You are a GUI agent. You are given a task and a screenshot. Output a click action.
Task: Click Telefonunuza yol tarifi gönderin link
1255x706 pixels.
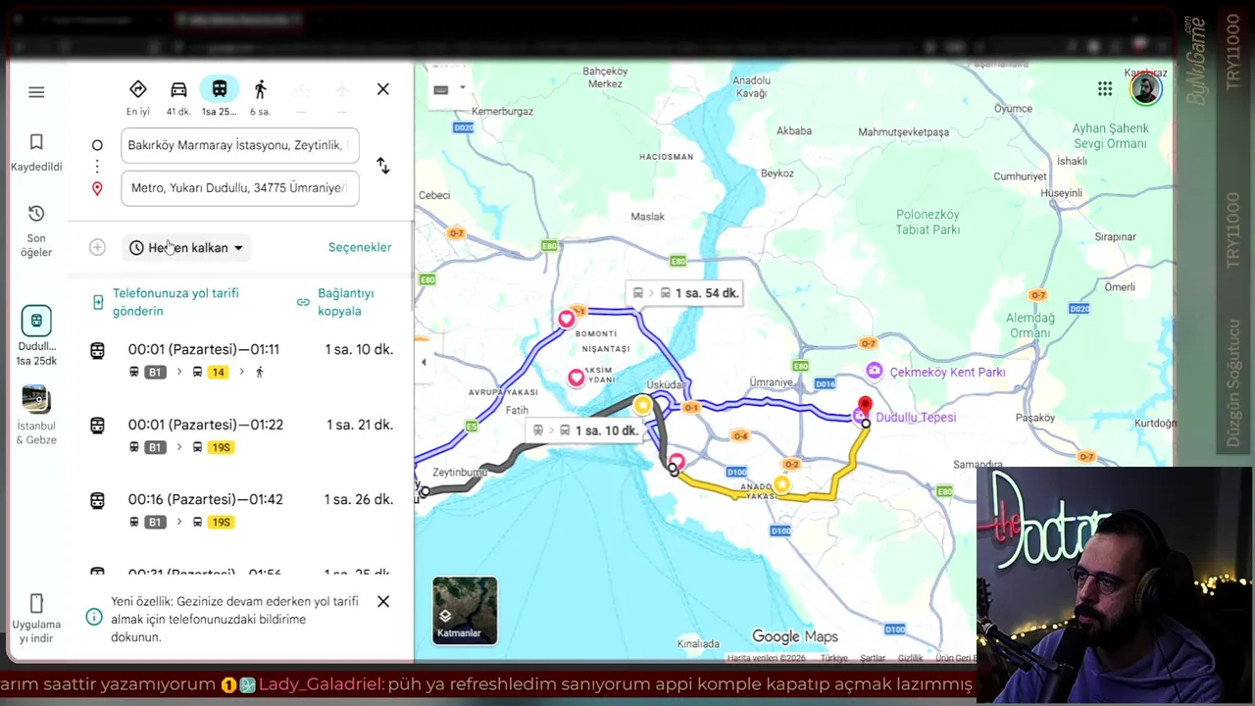pyautogui.click(x=176, y=302)
